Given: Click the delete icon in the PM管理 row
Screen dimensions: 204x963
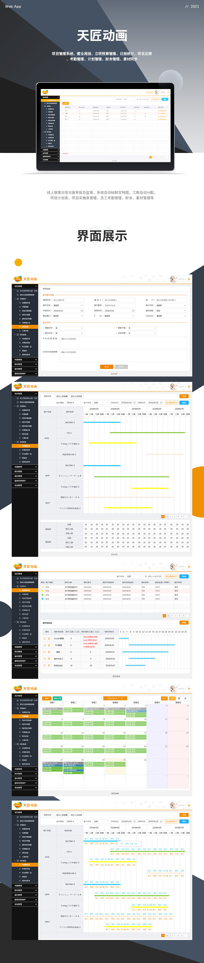Looking at the screenshot, I should coord(49,645).
